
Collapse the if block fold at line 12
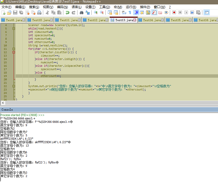pos(14,52)
